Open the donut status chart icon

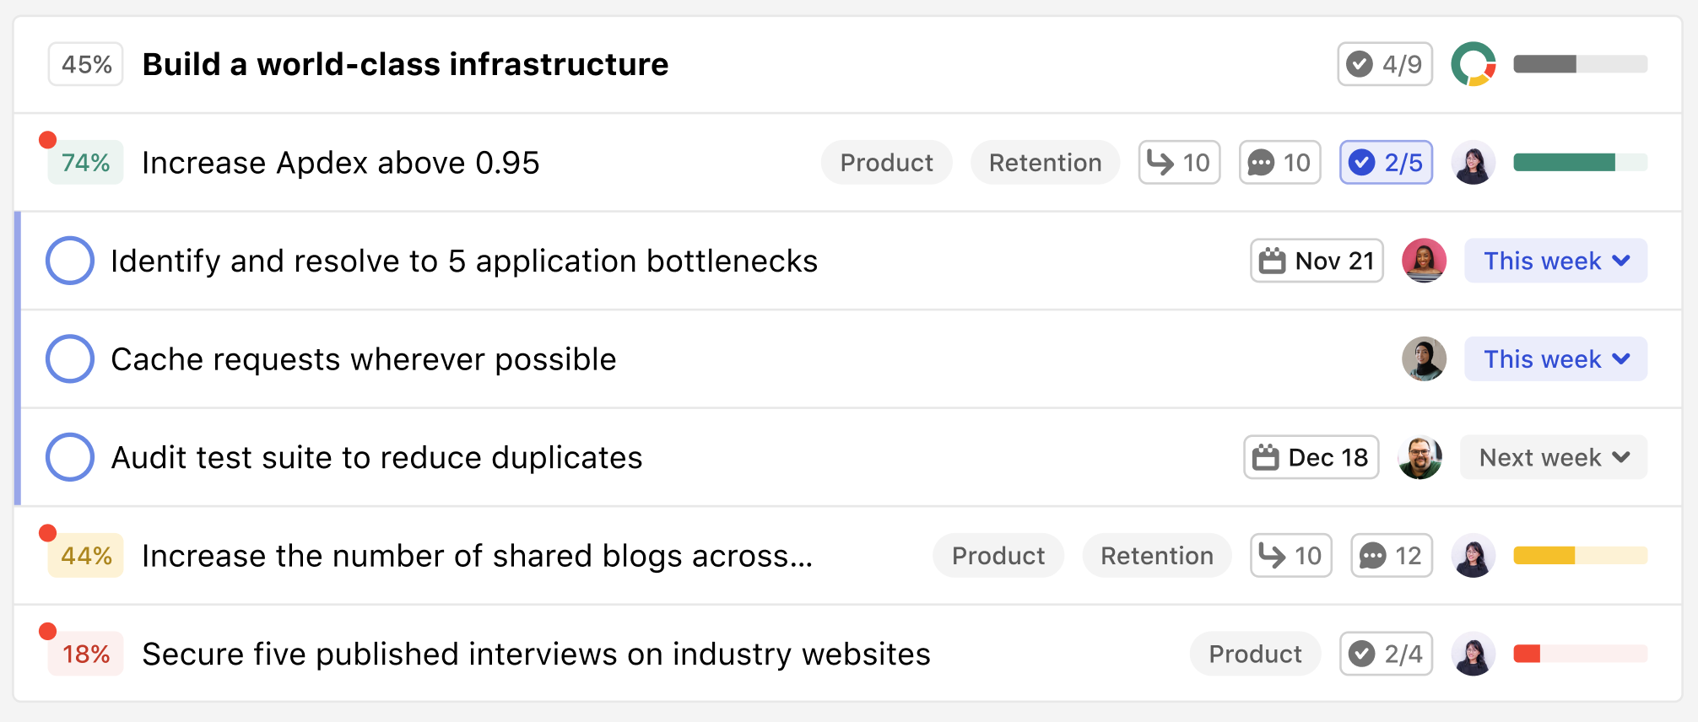[x=1474, y=64]
